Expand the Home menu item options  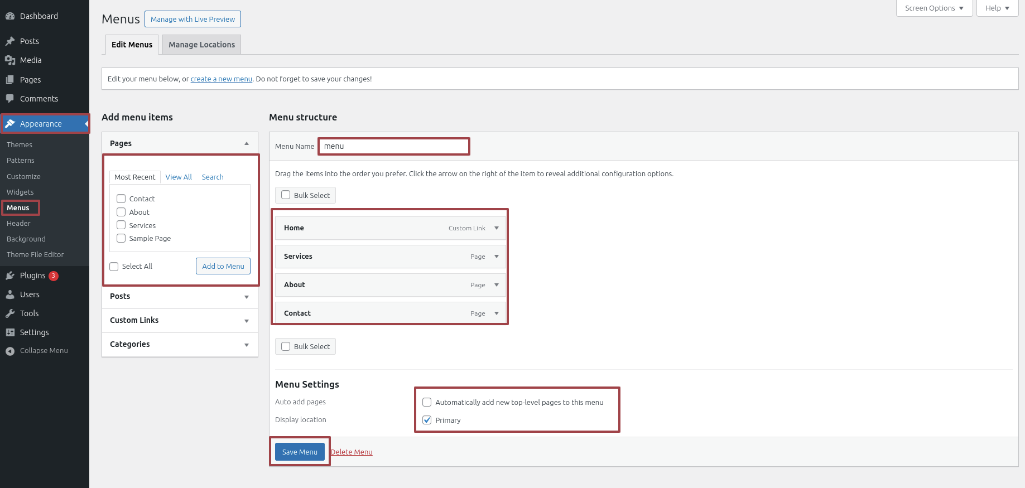pos(497,228)
